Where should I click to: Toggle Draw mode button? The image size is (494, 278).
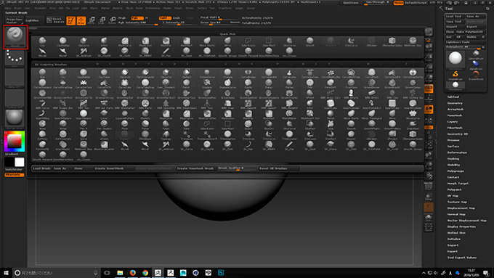81,21
